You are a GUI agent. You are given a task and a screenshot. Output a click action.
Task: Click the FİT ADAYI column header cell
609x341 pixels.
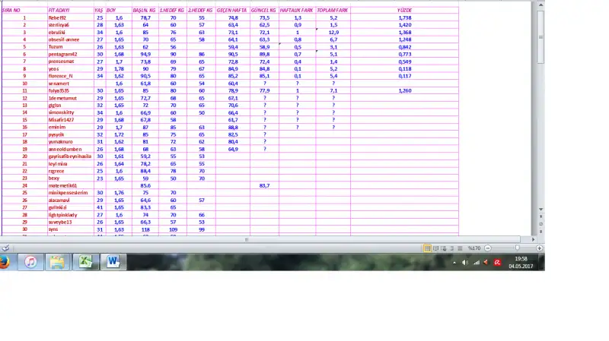point(59,10)
